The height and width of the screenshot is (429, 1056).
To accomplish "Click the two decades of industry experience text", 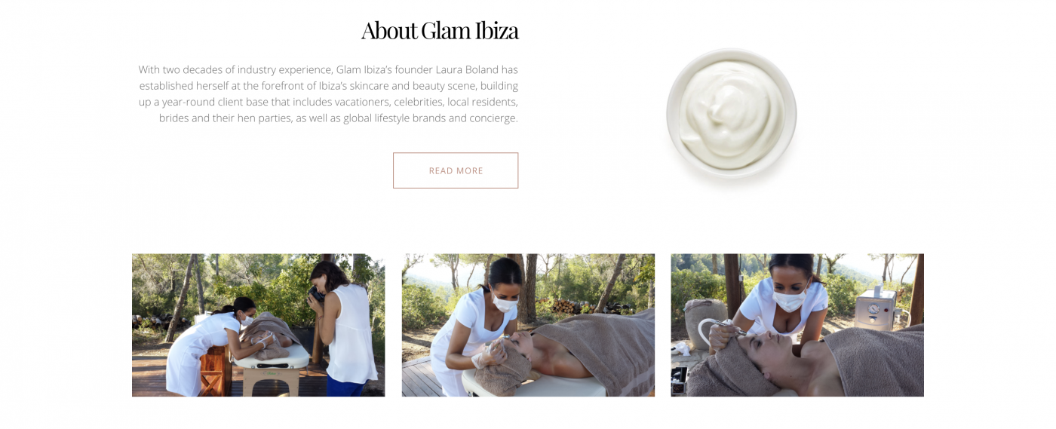I will 247,69.
